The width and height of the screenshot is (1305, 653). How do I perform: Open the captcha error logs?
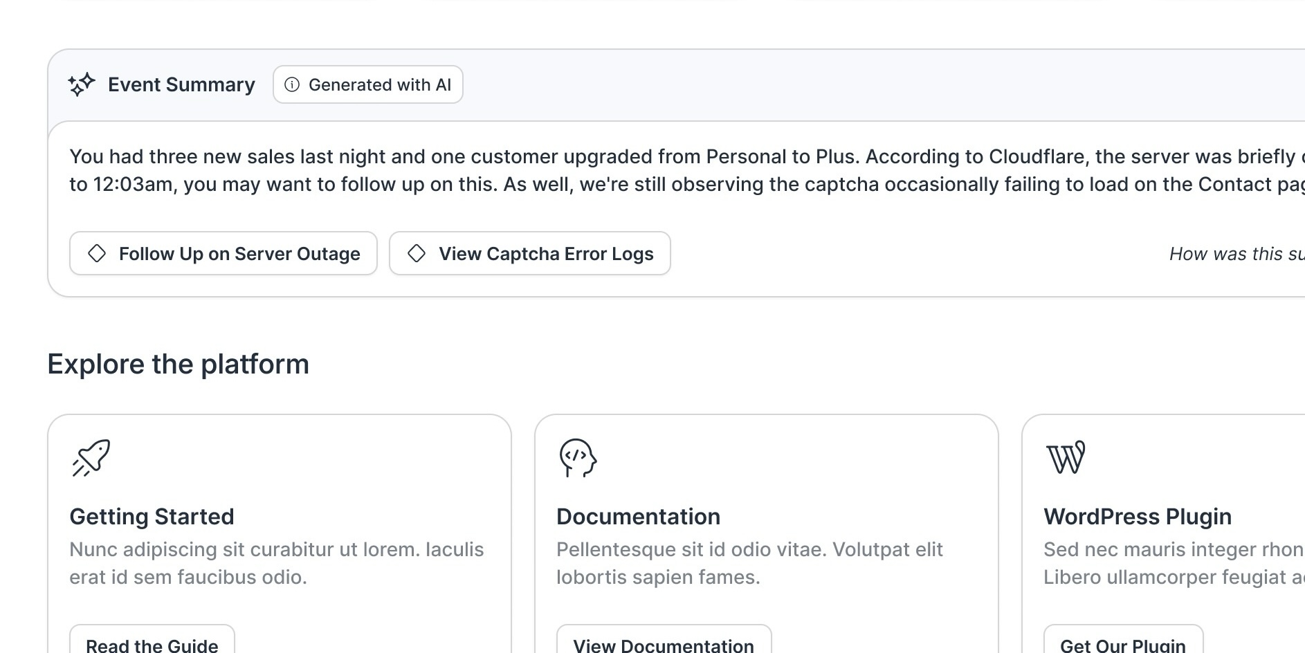tap(530, 254)
